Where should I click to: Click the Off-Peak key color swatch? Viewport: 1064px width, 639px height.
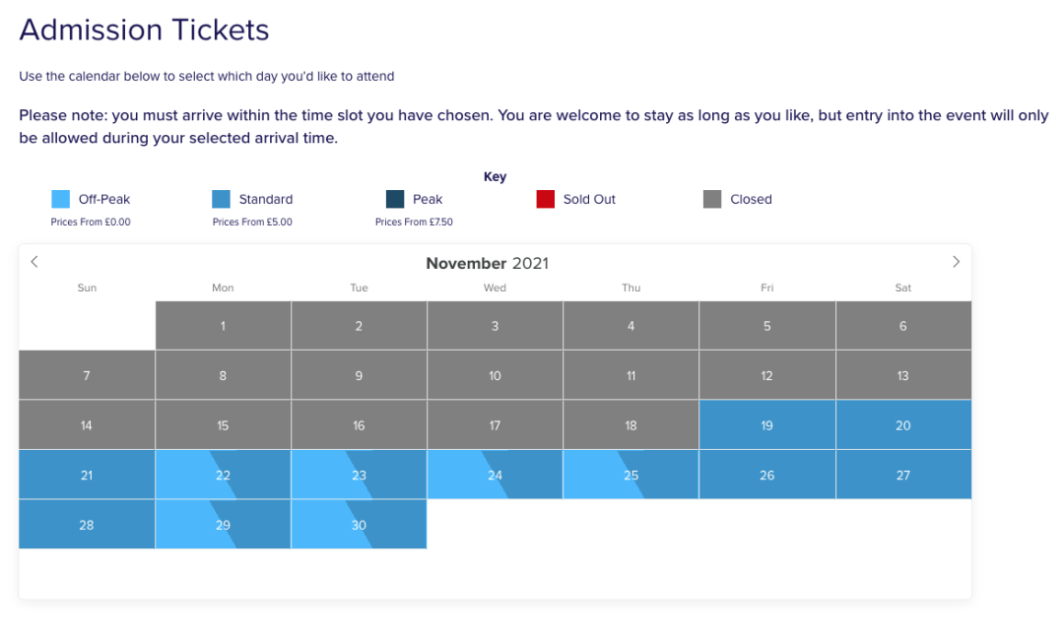coord(61,200)
